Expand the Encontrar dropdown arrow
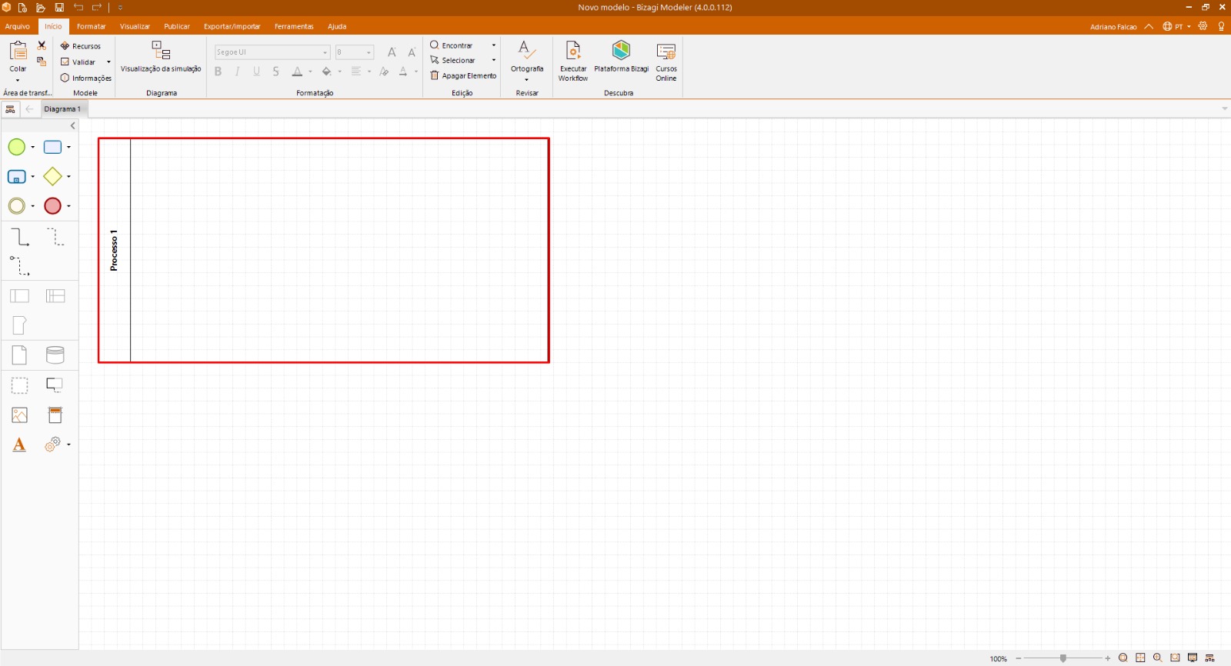The height and width of the screenshot is (666, 1231). click(494, 45)
